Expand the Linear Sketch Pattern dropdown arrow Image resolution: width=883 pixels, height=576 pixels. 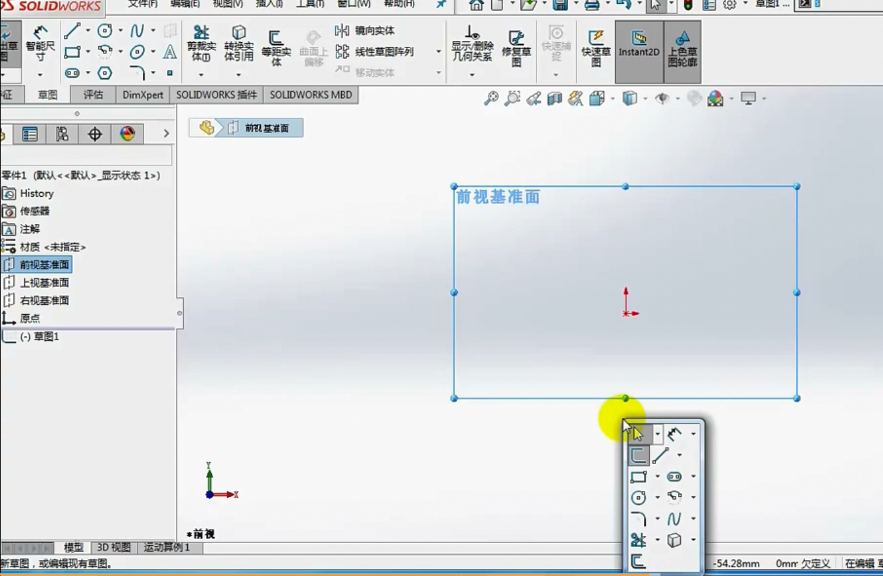tap(439, 51)
